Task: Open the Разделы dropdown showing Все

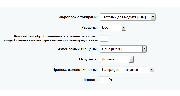Action: (x=113, y=27)
